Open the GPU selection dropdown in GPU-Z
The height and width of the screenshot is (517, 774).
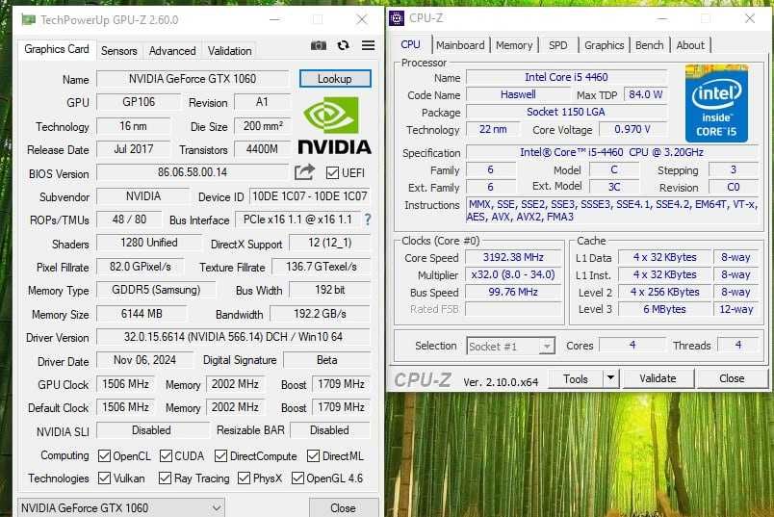(121, 507)
